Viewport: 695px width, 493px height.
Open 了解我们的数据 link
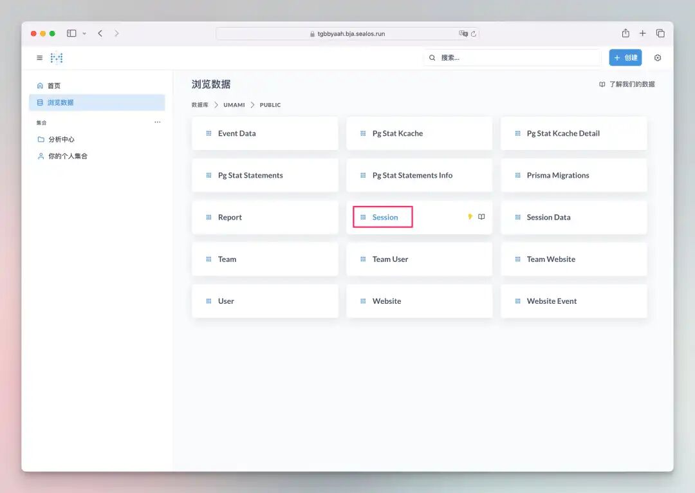click(x=627, y=84)
